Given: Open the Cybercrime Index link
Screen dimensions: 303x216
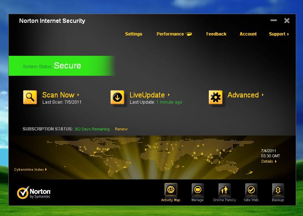Looking at the screenshot, I should (29, 170).
